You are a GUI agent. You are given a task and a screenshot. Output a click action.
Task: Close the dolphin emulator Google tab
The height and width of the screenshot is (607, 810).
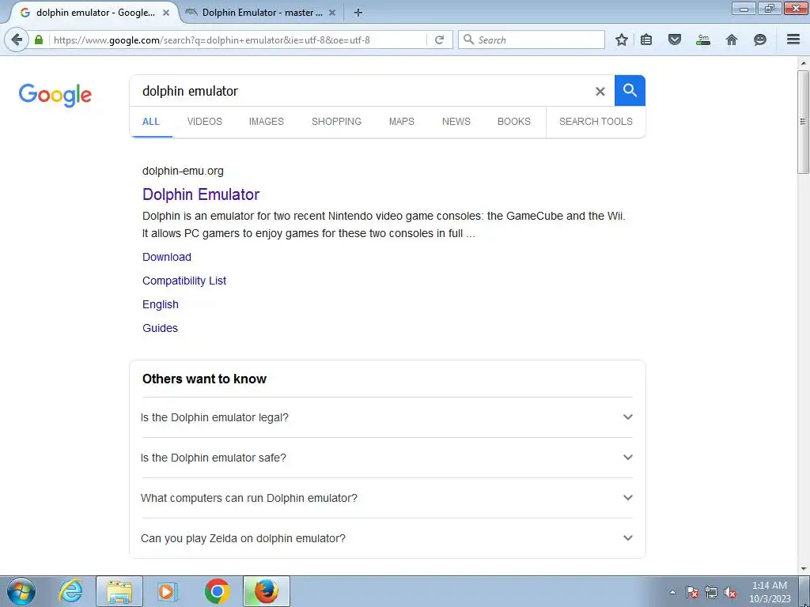tap(166, 13)
